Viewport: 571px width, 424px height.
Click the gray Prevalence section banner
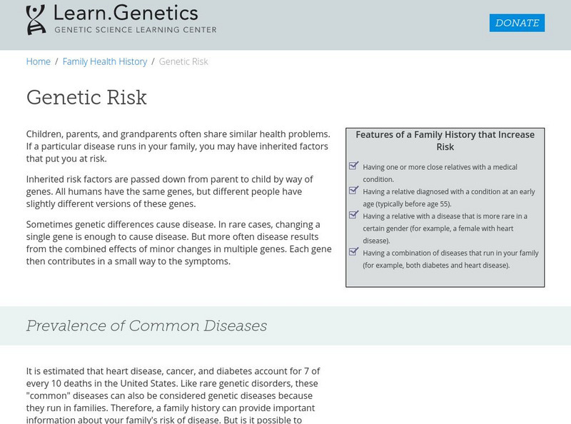(x=285, y=325)
